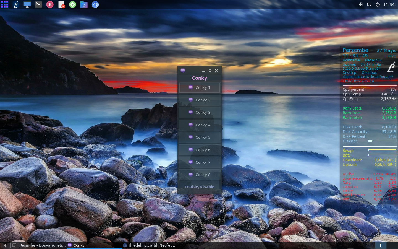Click the Bat battery bar in the widget

pos(382,155)
